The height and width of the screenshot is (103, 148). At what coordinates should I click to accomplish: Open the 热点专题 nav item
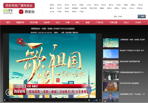(34, 22)
